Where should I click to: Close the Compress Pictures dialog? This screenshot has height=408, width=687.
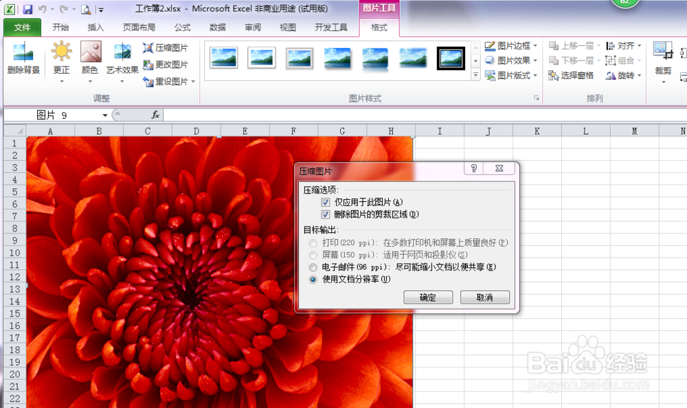pos(499,168)
